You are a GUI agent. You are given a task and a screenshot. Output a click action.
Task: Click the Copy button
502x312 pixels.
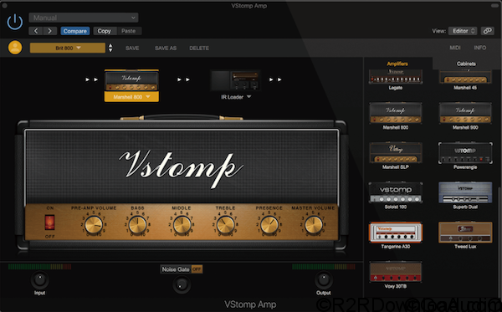click(x=104, y=31)
